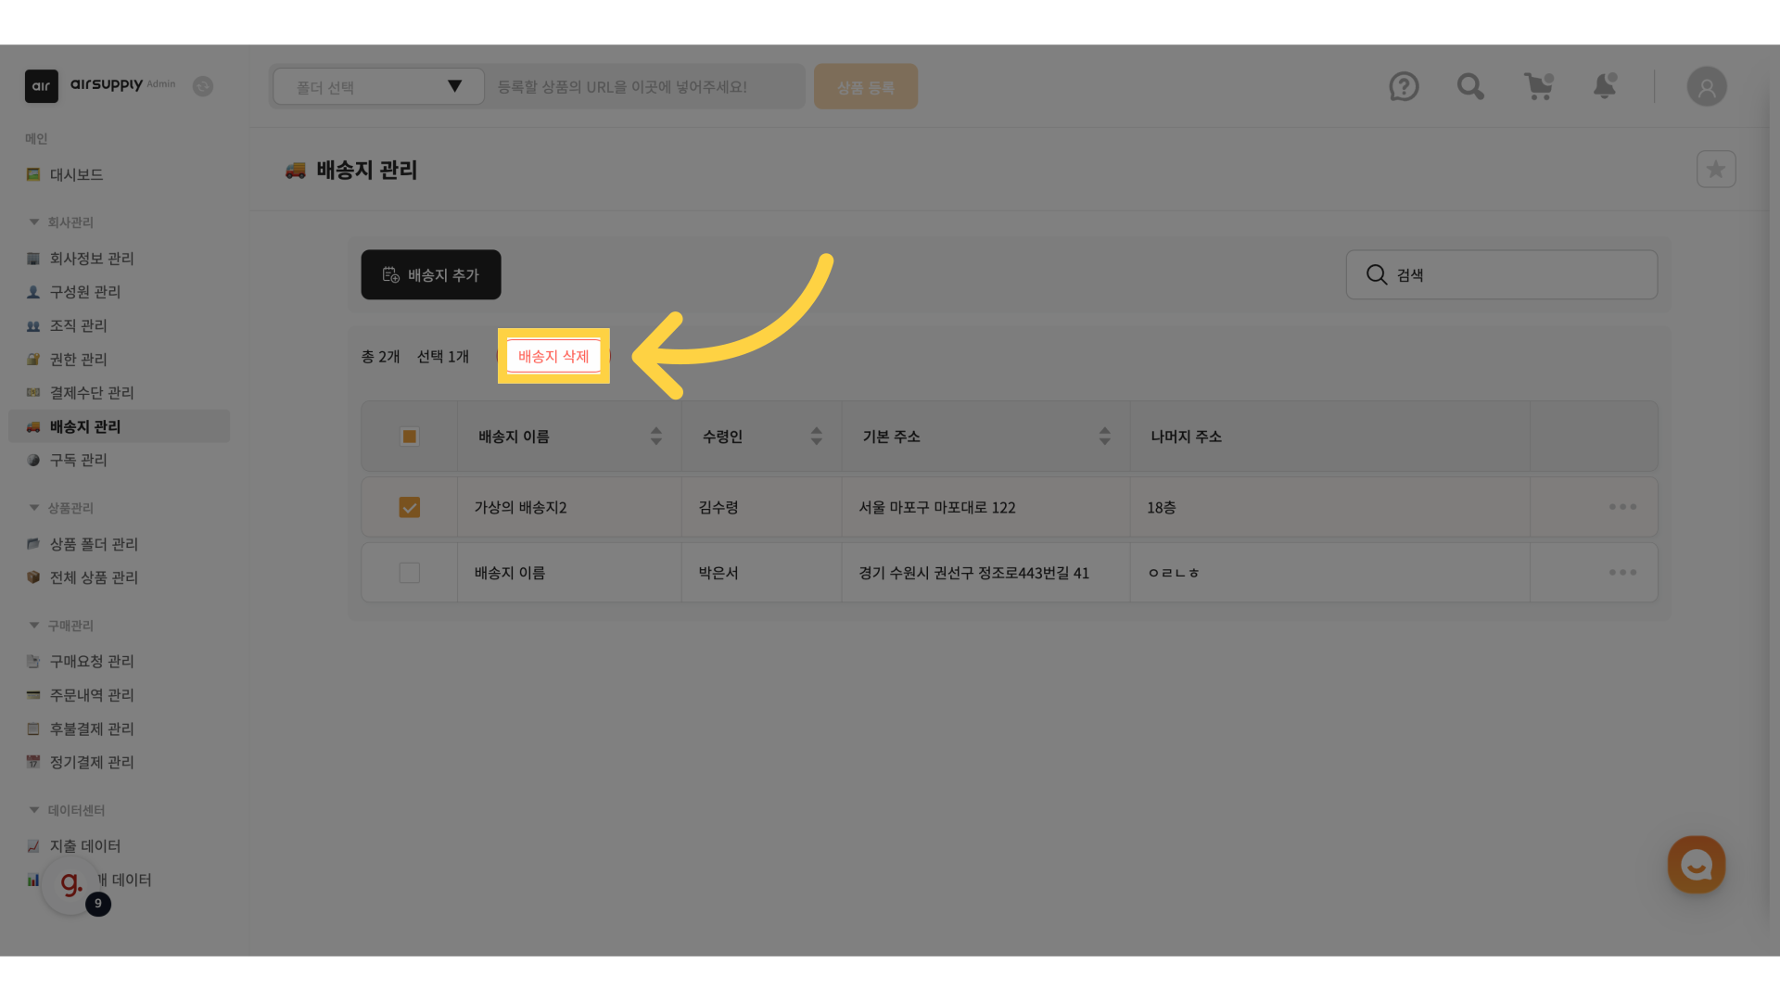The width and height of the screenshot is (1780, 1001).
Task: Go to 대시보드 menu item
Action: coord(76,174)
